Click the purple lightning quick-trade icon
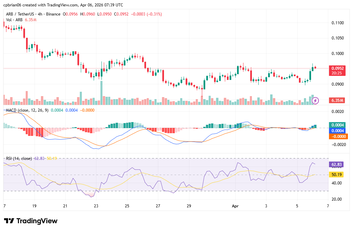The image size is (353, 231). tap(314, 100)
